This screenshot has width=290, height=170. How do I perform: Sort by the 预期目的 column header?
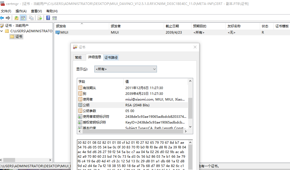pos(209,26)
